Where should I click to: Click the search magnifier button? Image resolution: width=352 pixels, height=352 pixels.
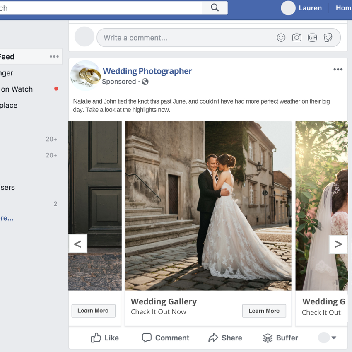pyautogui.click(x=215, y=8)
